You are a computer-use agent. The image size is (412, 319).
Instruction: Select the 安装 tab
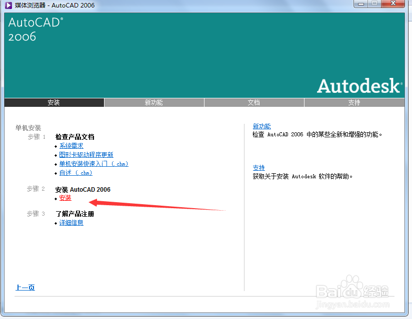(x=54, y=102)
